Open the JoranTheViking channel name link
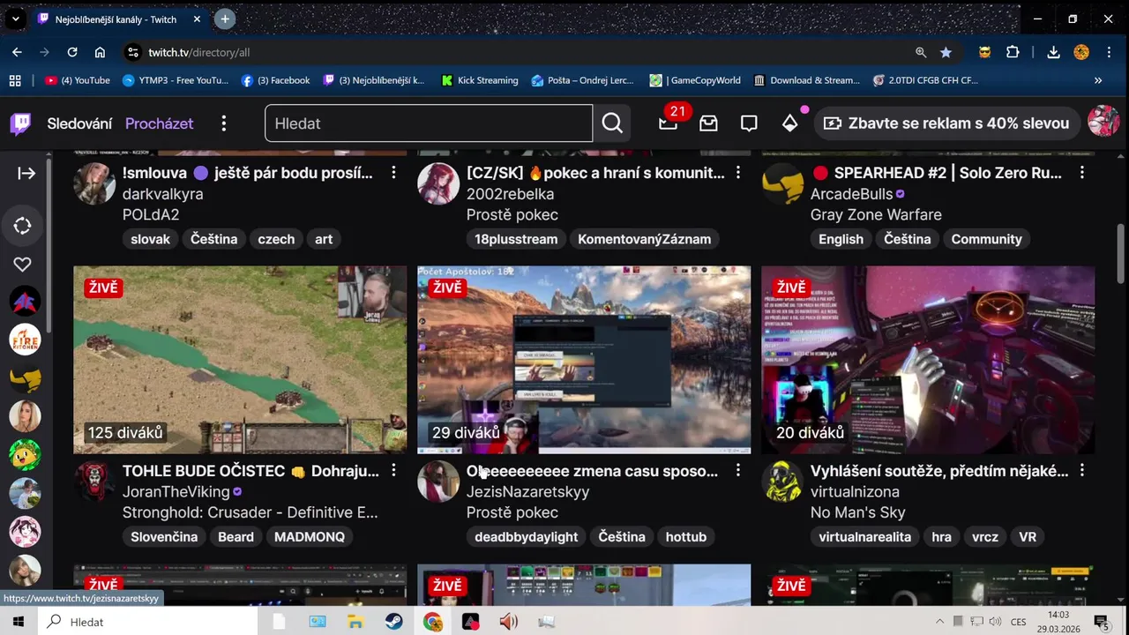This screenshot has width=1129, height=635. point(176,492)
